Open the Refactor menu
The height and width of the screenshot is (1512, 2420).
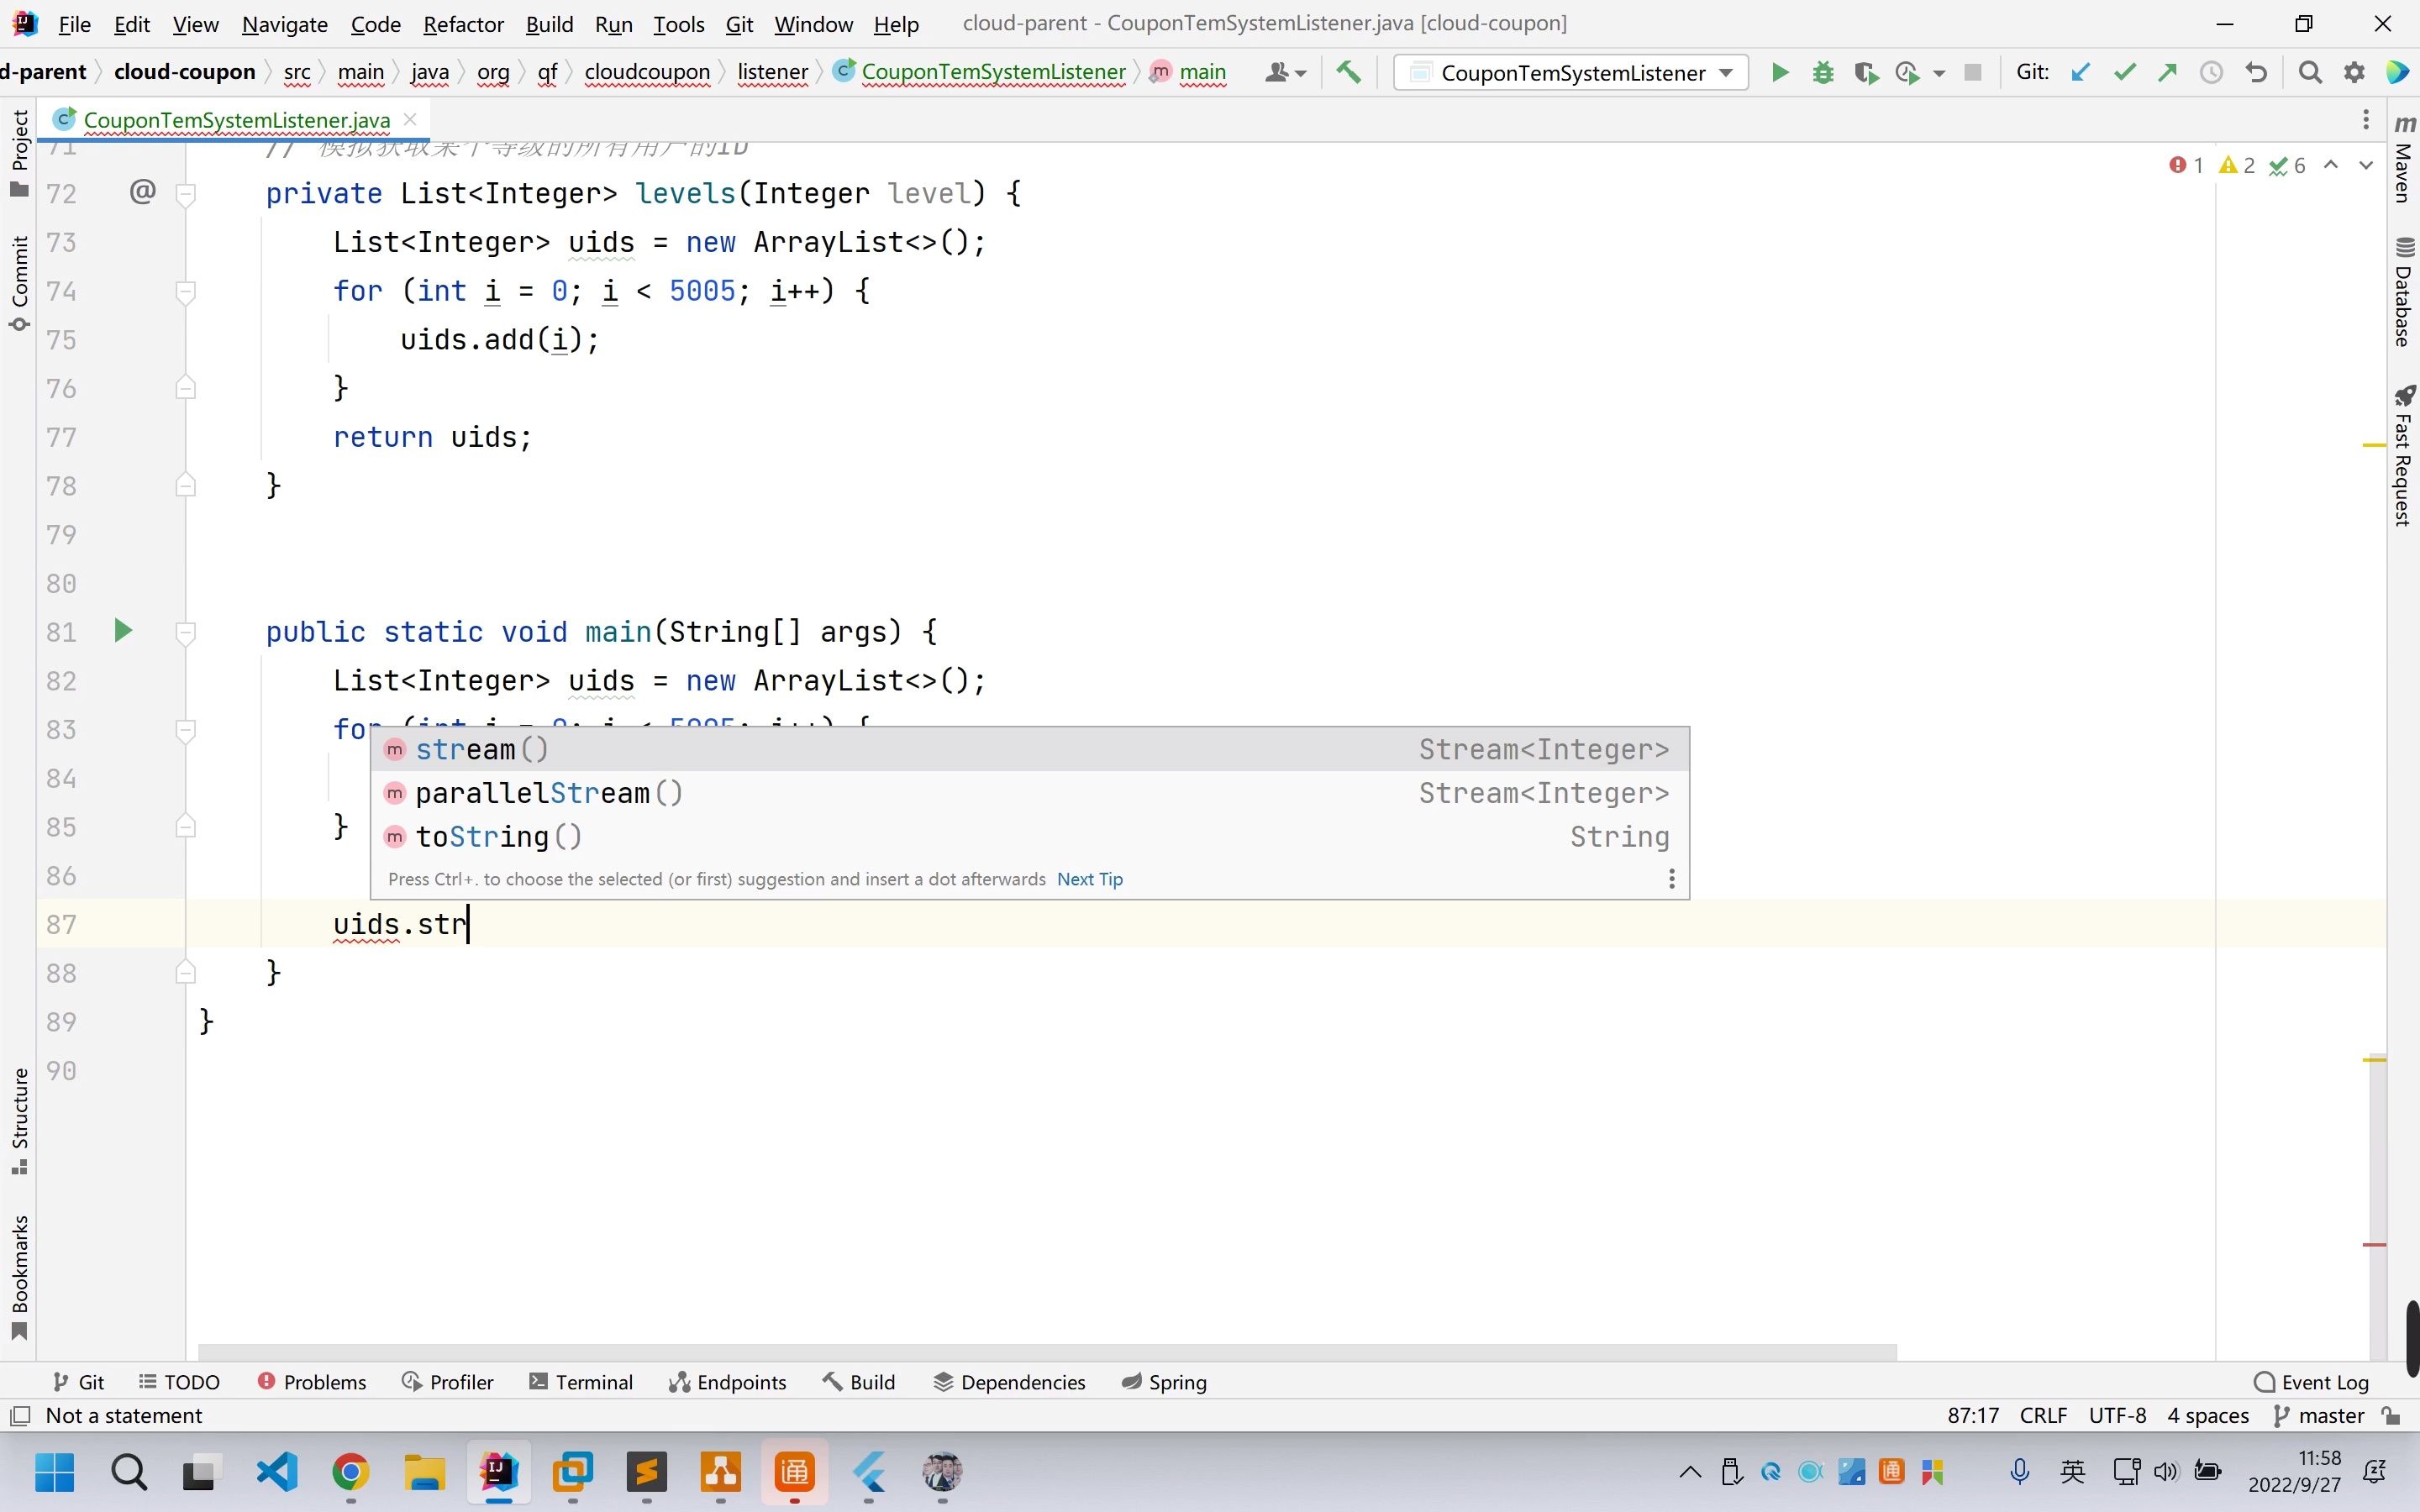coord(462,24)
